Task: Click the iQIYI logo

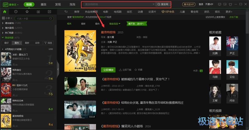Action: click(5, 4)
